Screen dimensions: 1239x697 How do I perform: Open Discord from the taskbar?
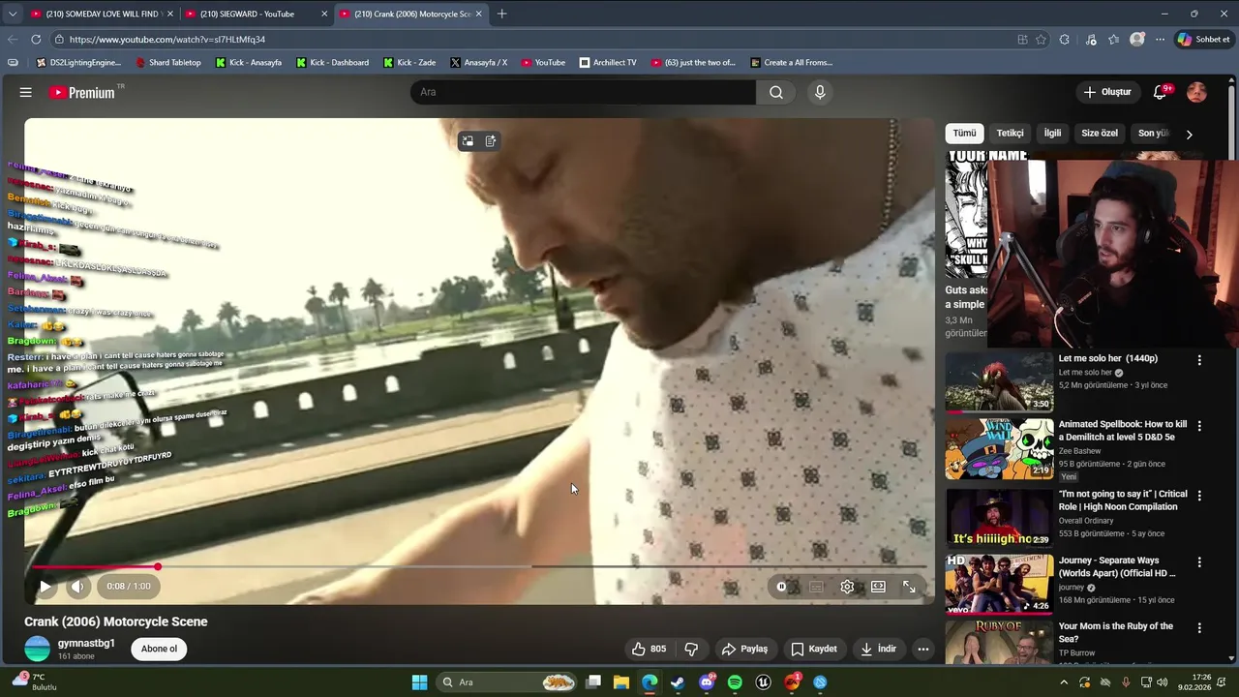coord(707,682)
